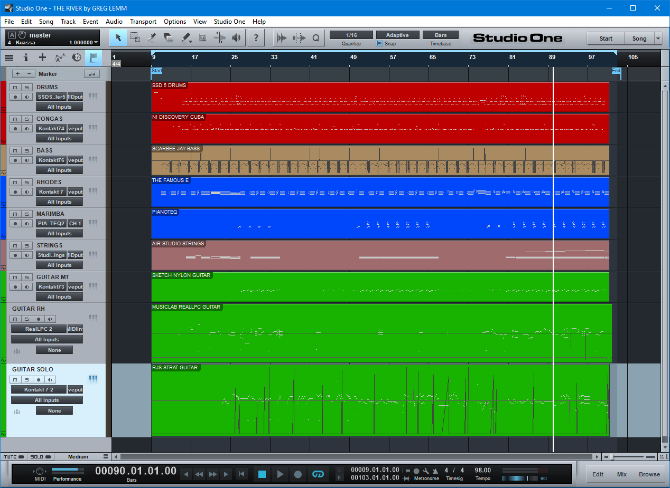Open the dropdown arrow next to Song
The image size is (670, 488).
(658, 39)
